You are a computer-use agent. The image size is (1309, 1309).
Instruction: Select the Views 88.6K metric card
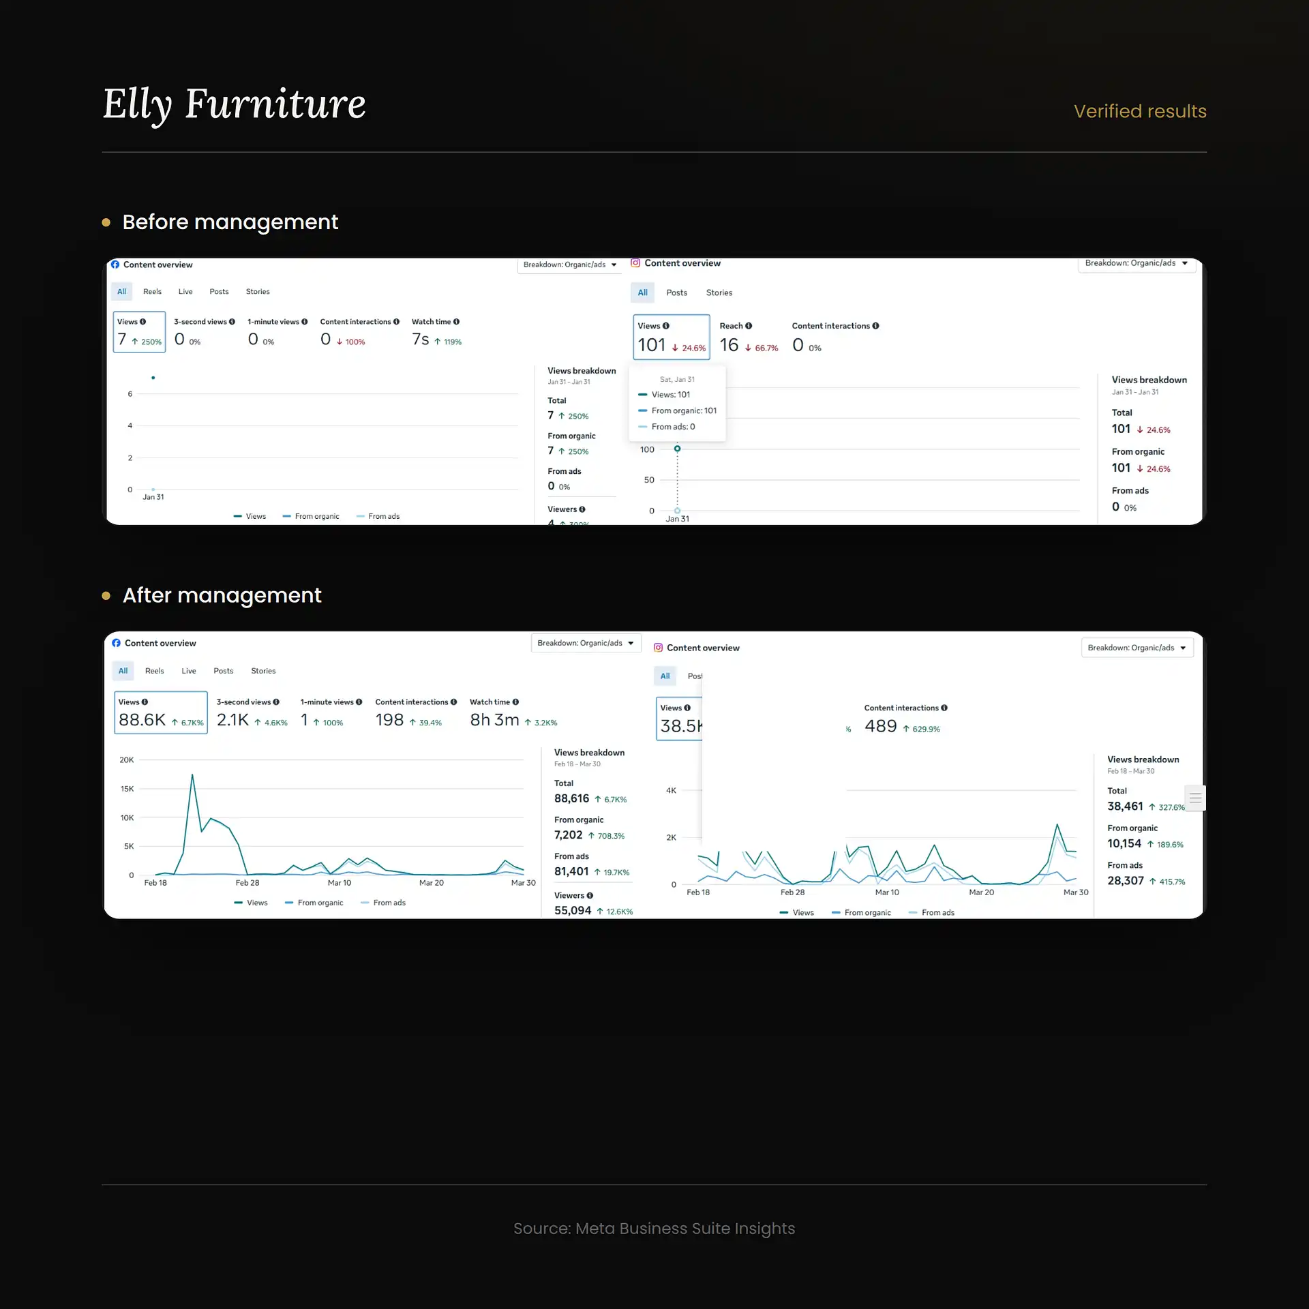(x=160, y=712)
